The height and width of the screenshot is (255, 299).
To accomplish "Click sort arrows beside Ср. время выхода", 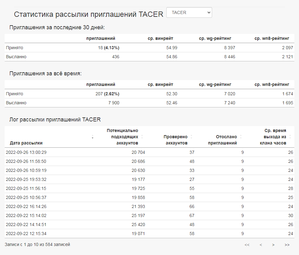I will [290, 137].
